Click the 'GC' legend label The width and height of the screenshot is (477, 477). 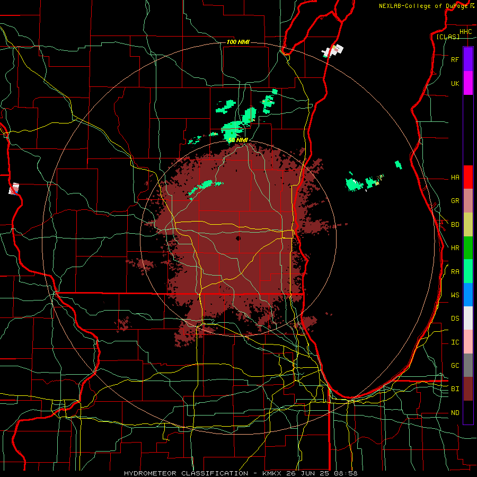[455, 366]
